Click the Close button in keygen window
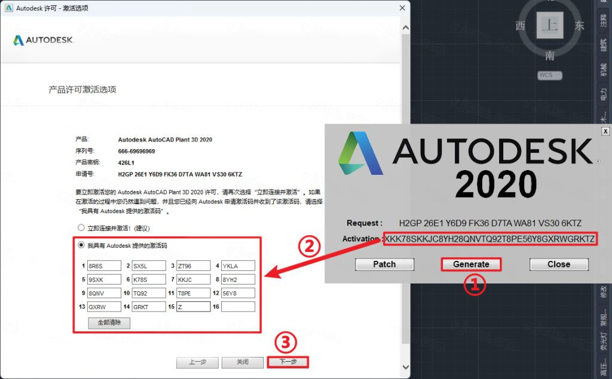The height and width of the screenshot is (379, 612). click(x=559, y=264)
